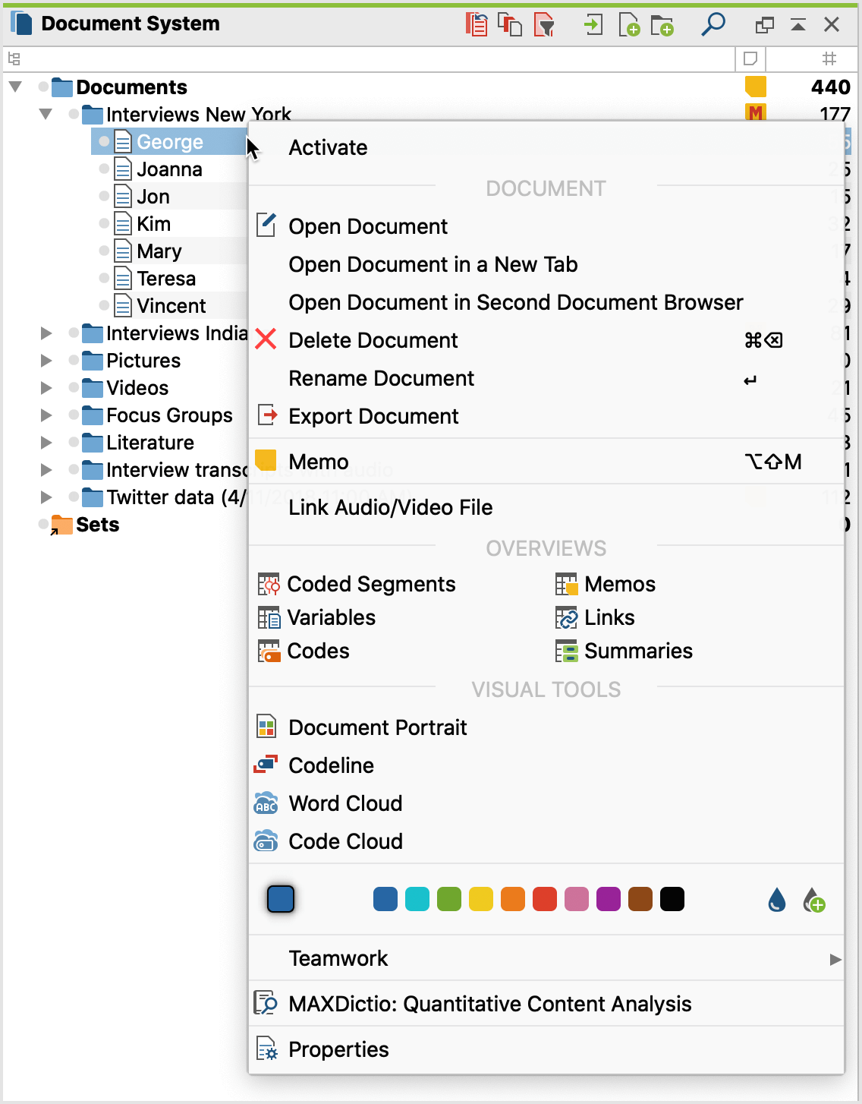Open document Properties
Screen dimensions: 862x1104
(x=546, y=1049)
